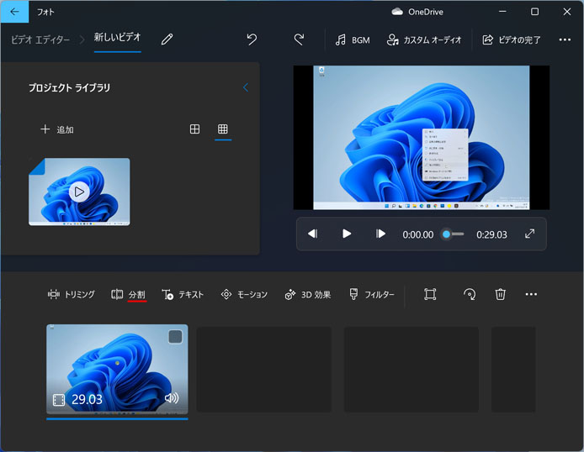Open the OneDrive indicator

417,12
